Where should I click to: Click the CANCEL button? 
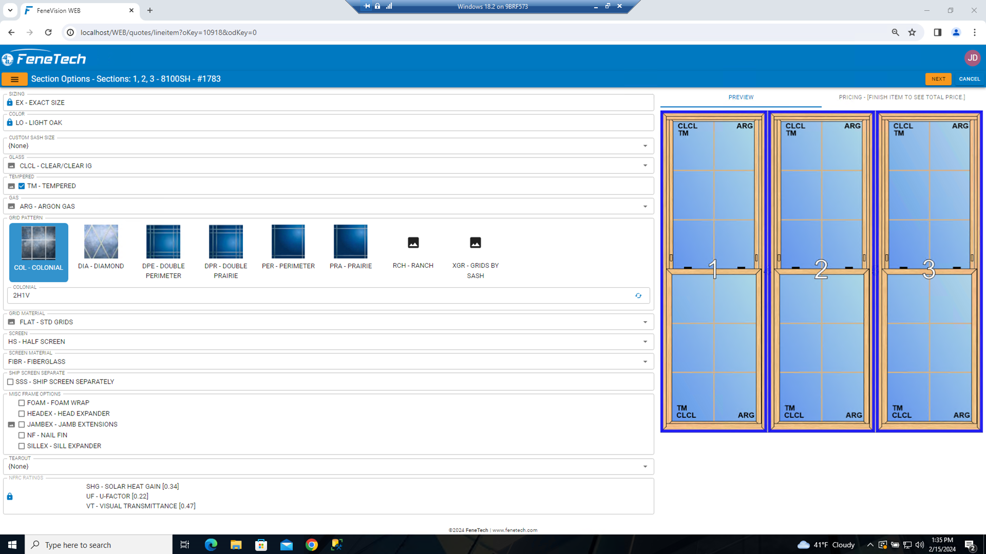coord(969,79)
